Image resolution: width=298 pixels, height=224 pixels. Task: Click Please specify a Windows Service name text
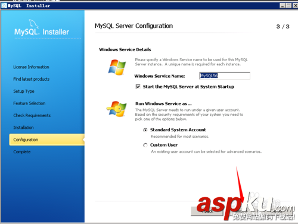(x=191, y=62)
